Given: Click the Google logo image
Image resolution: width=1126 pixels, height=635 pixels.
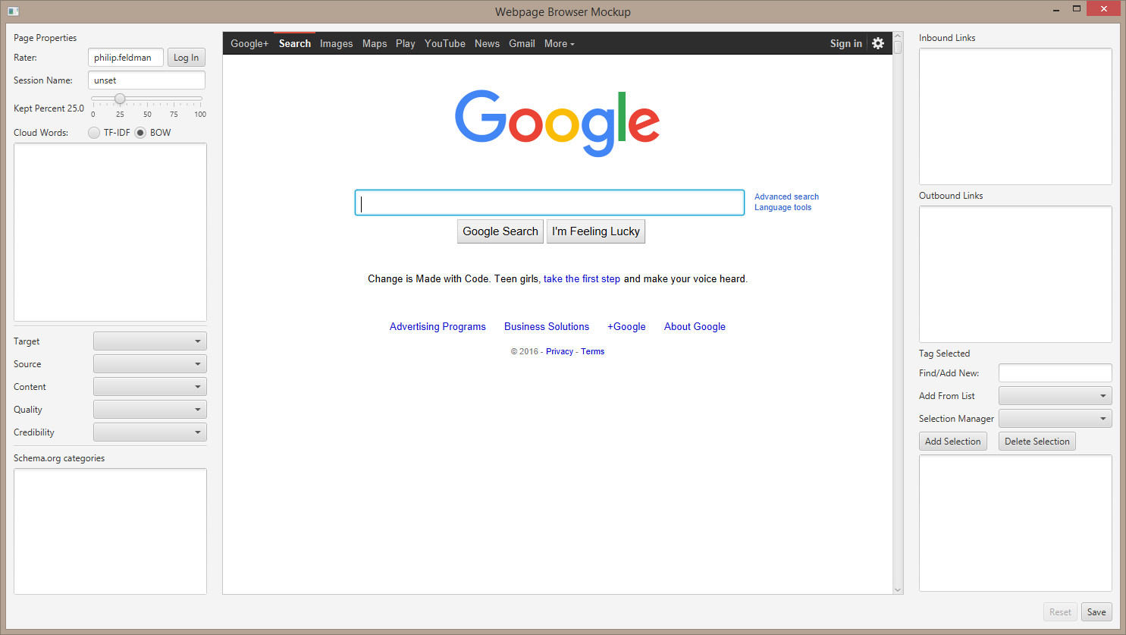Looking at the screenshot, I should point(557,123).
